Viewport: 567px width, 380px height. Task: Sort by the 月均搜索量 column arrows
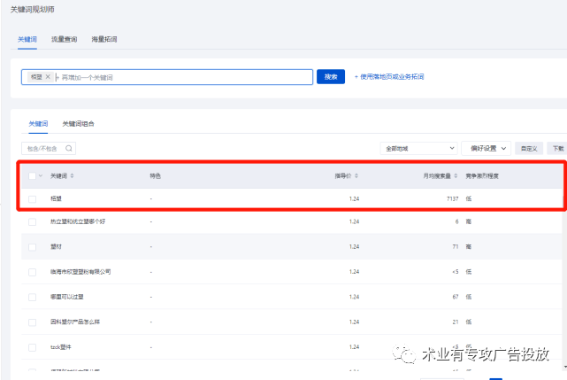456,175
